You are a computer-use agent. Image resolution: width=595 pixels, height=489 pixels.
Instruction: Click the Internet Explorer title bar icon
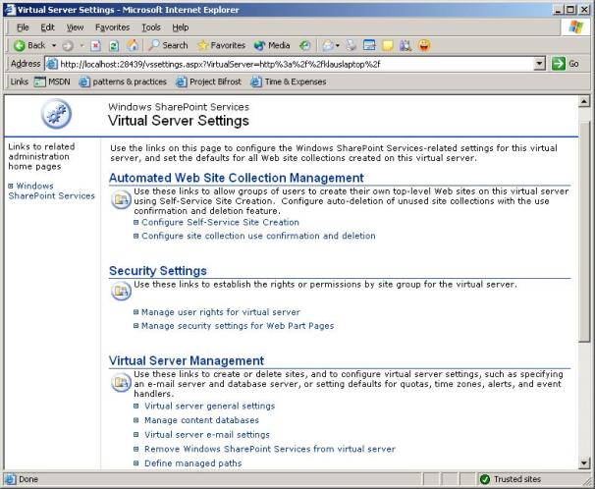point(9,9)
